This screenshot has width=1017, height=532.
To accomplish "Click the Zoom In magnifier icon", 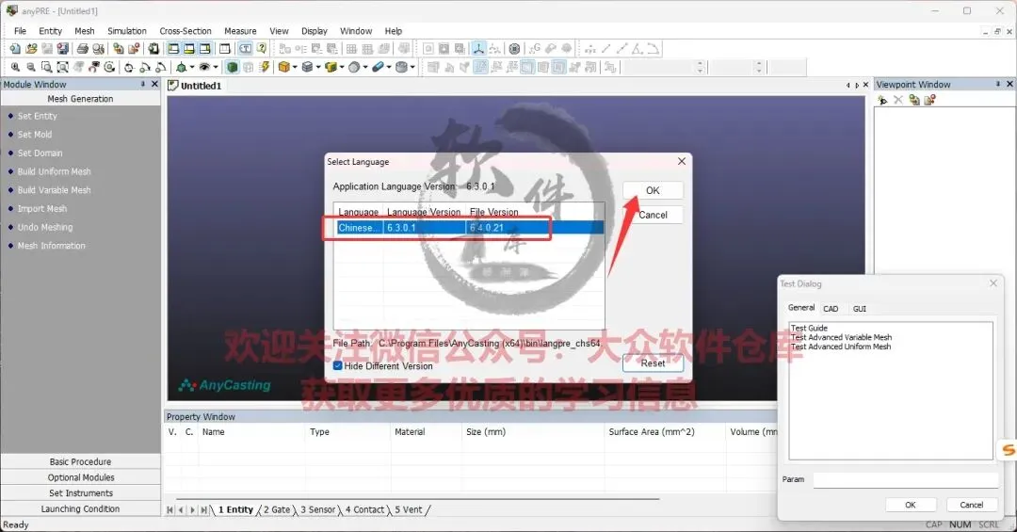I will [x=15, y=67].
